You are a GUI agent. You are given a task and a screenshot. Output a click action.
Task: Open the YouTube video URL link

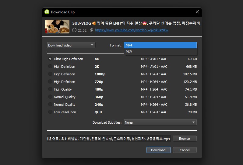click(x=132, y=30)
